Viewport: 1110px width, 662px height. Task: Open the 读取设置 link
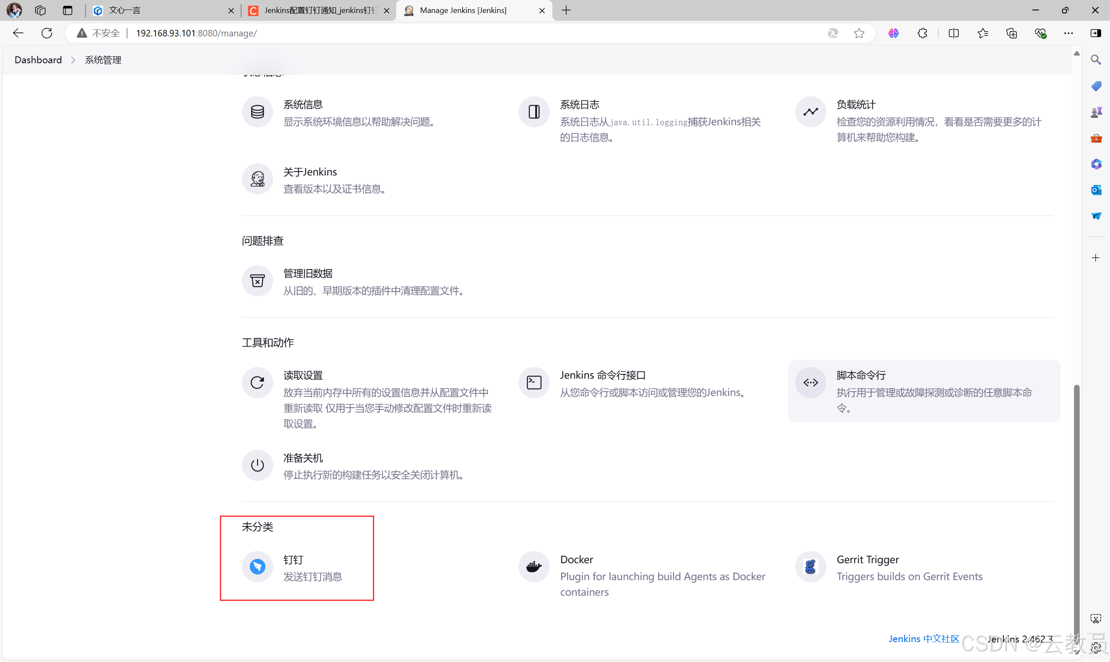pyautogui.click(x=303, y=375)
